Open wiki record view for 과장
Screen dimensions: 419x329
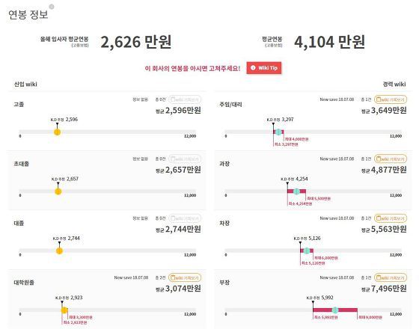click(391, 159)
